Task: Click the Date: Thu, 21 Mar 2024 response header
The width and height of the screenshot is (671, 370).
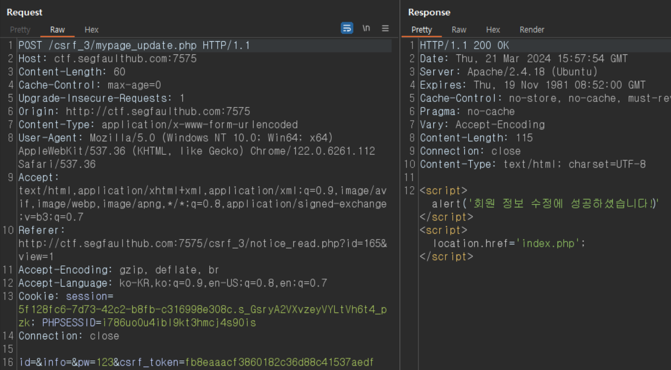Action: click(x=524, y=59)
